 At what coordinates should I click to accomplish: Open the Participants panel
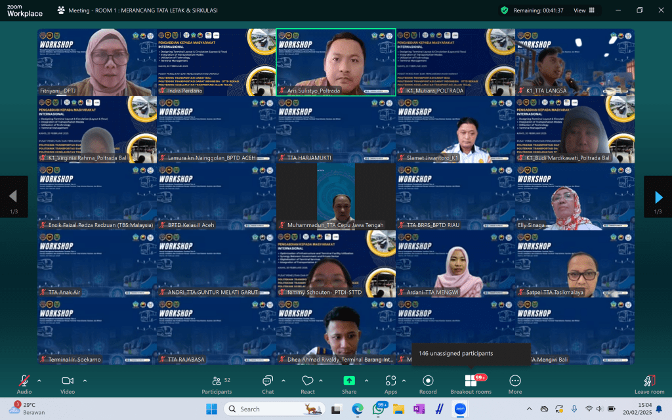[217, 381]
